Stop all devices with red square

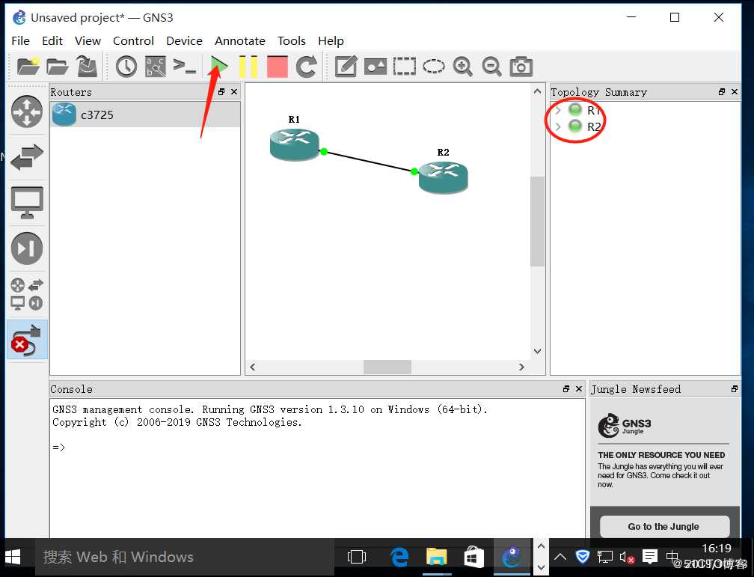(277, 67)
